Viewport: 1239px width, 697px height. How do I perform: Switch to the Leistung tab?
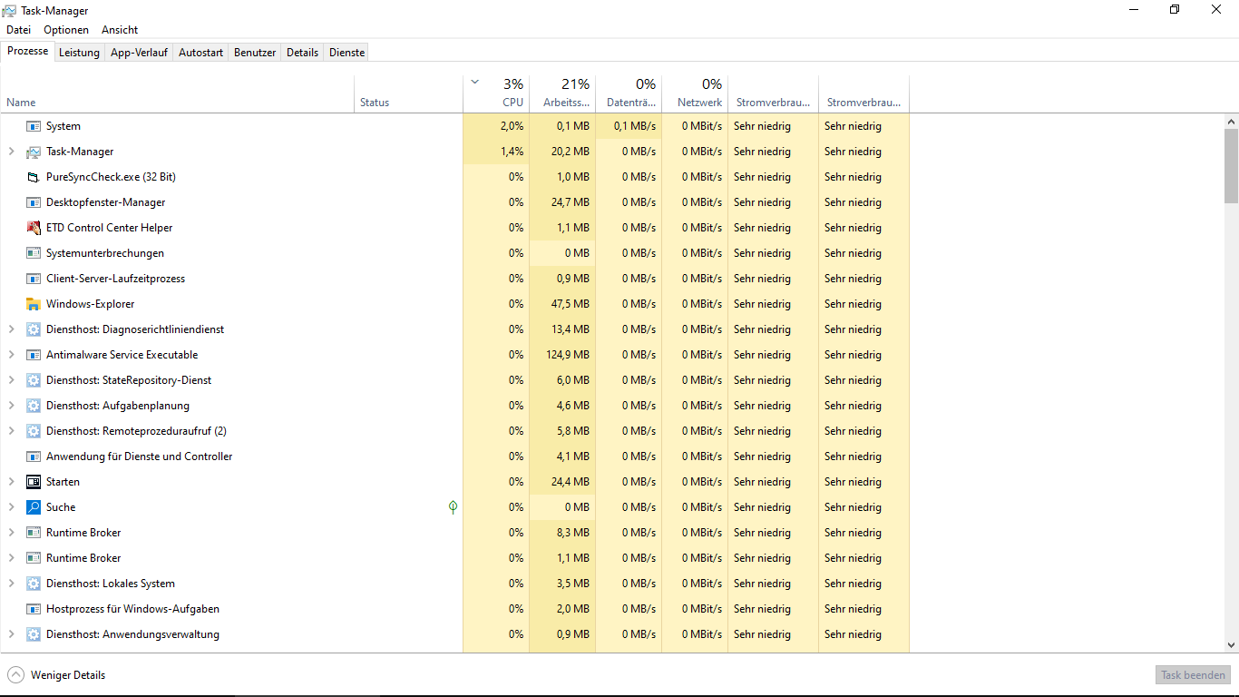79,53
